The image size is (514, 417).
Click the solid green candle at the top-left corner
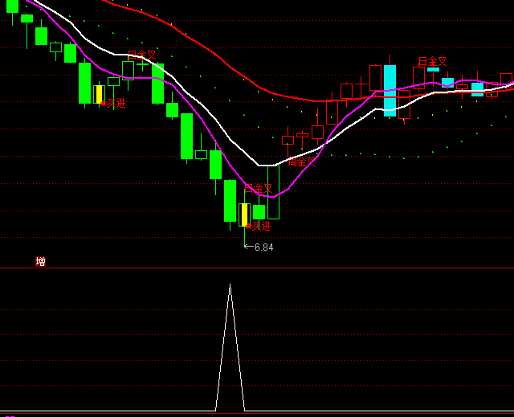[x=12, y=6]
